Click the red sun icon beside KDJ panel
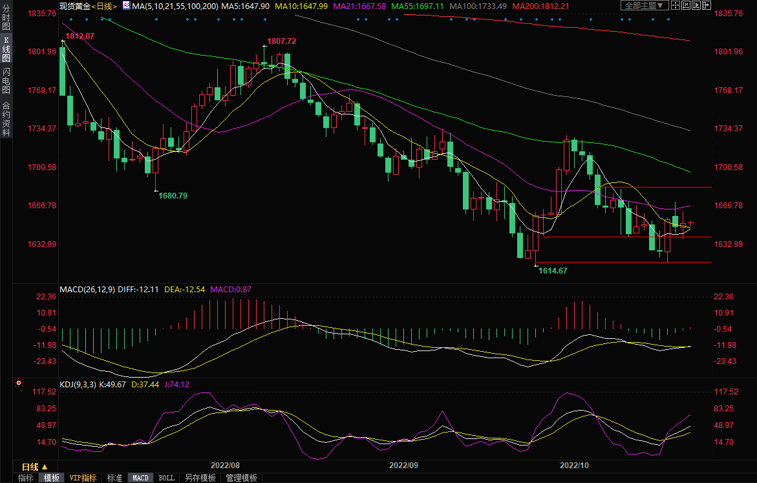Image resolution: width=757 pixels, height=483 pixels. (19, 383)
